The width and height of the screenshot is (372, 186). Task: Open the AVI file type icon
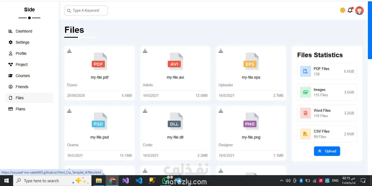[175, 61]
